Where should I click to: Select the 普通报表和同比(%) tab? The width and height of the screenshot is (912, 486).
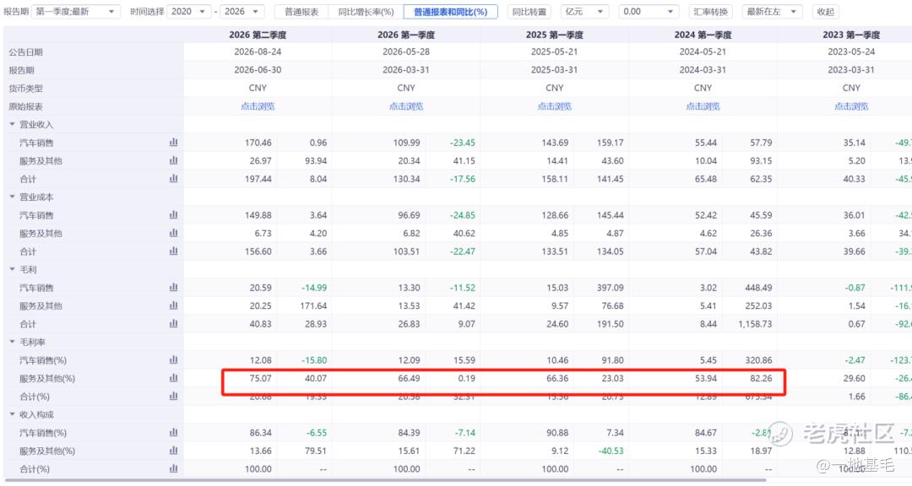[451, 12]
